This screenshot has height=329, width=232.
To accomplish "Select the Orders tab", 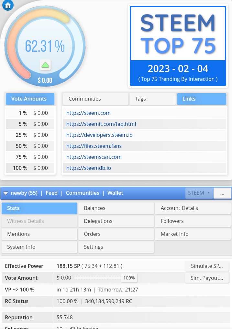I will tap(116, 234).
